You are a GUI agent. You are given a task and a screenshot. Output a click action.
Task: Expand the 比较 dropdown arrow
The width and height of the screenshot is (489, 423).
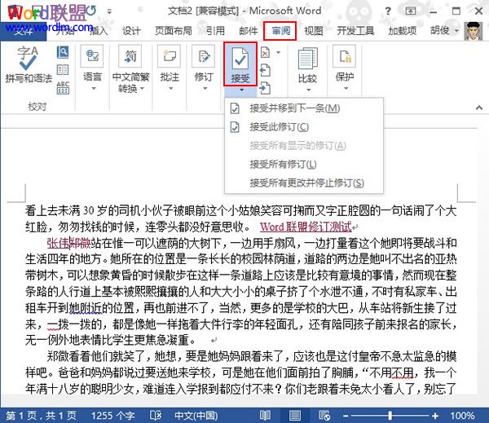click(308, 90)
